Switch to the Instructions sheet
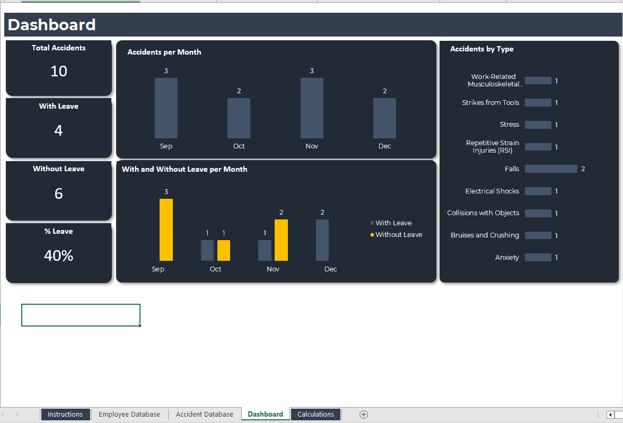This screenshot has width=623, height=423. point(65,414)
